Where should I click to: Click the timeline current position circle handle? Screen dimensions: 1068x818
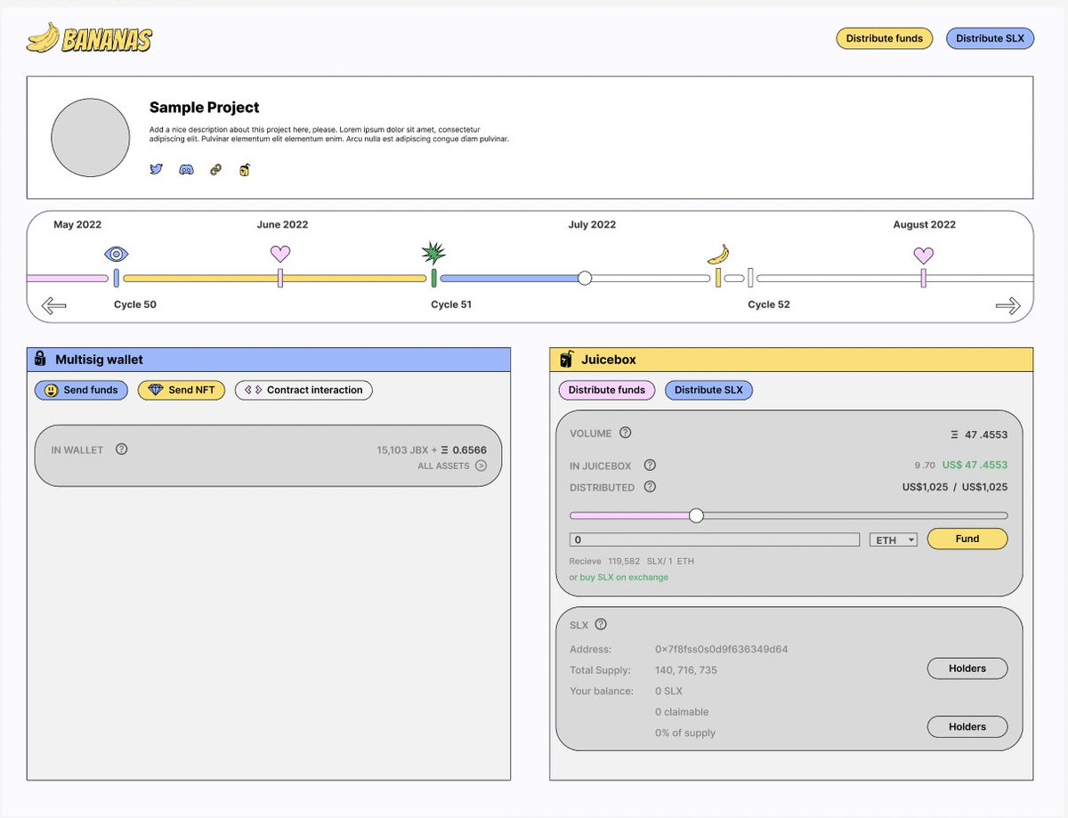[585, 278]
